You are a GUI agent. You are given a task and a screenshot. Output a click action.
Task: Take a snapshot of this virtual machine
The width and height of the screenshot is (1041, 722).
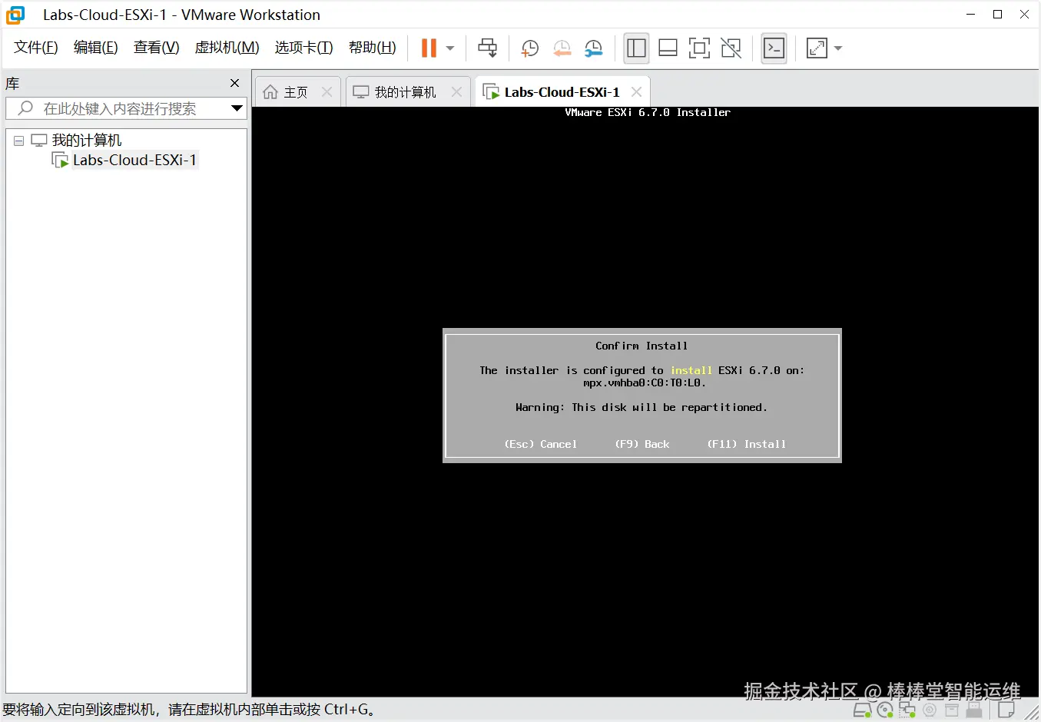pos(530,48)
